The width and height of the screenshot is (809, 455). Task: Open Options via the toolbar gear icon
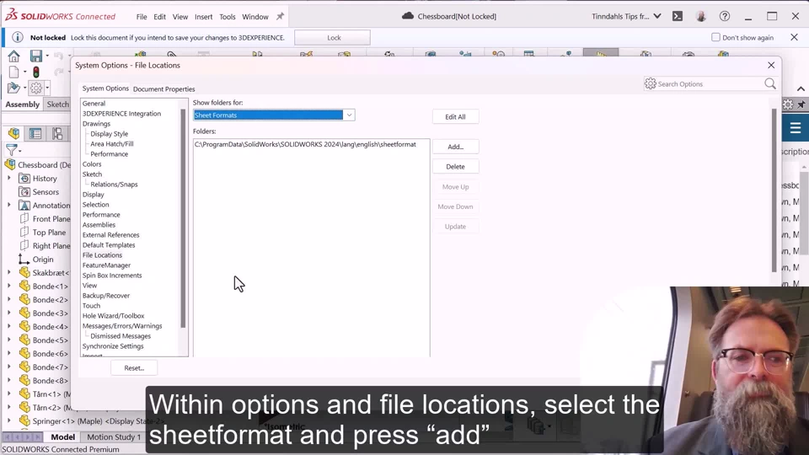(x=35, y=88)
